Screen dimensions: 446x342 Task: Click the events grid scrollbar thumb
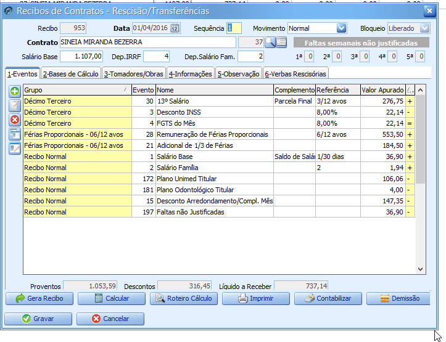[x=421, y=139]
